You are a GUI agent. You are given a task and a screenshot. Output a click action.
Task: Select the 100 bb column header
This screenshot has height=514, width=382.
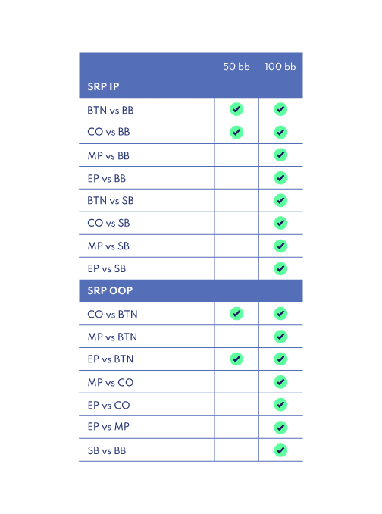pos(280,67)
